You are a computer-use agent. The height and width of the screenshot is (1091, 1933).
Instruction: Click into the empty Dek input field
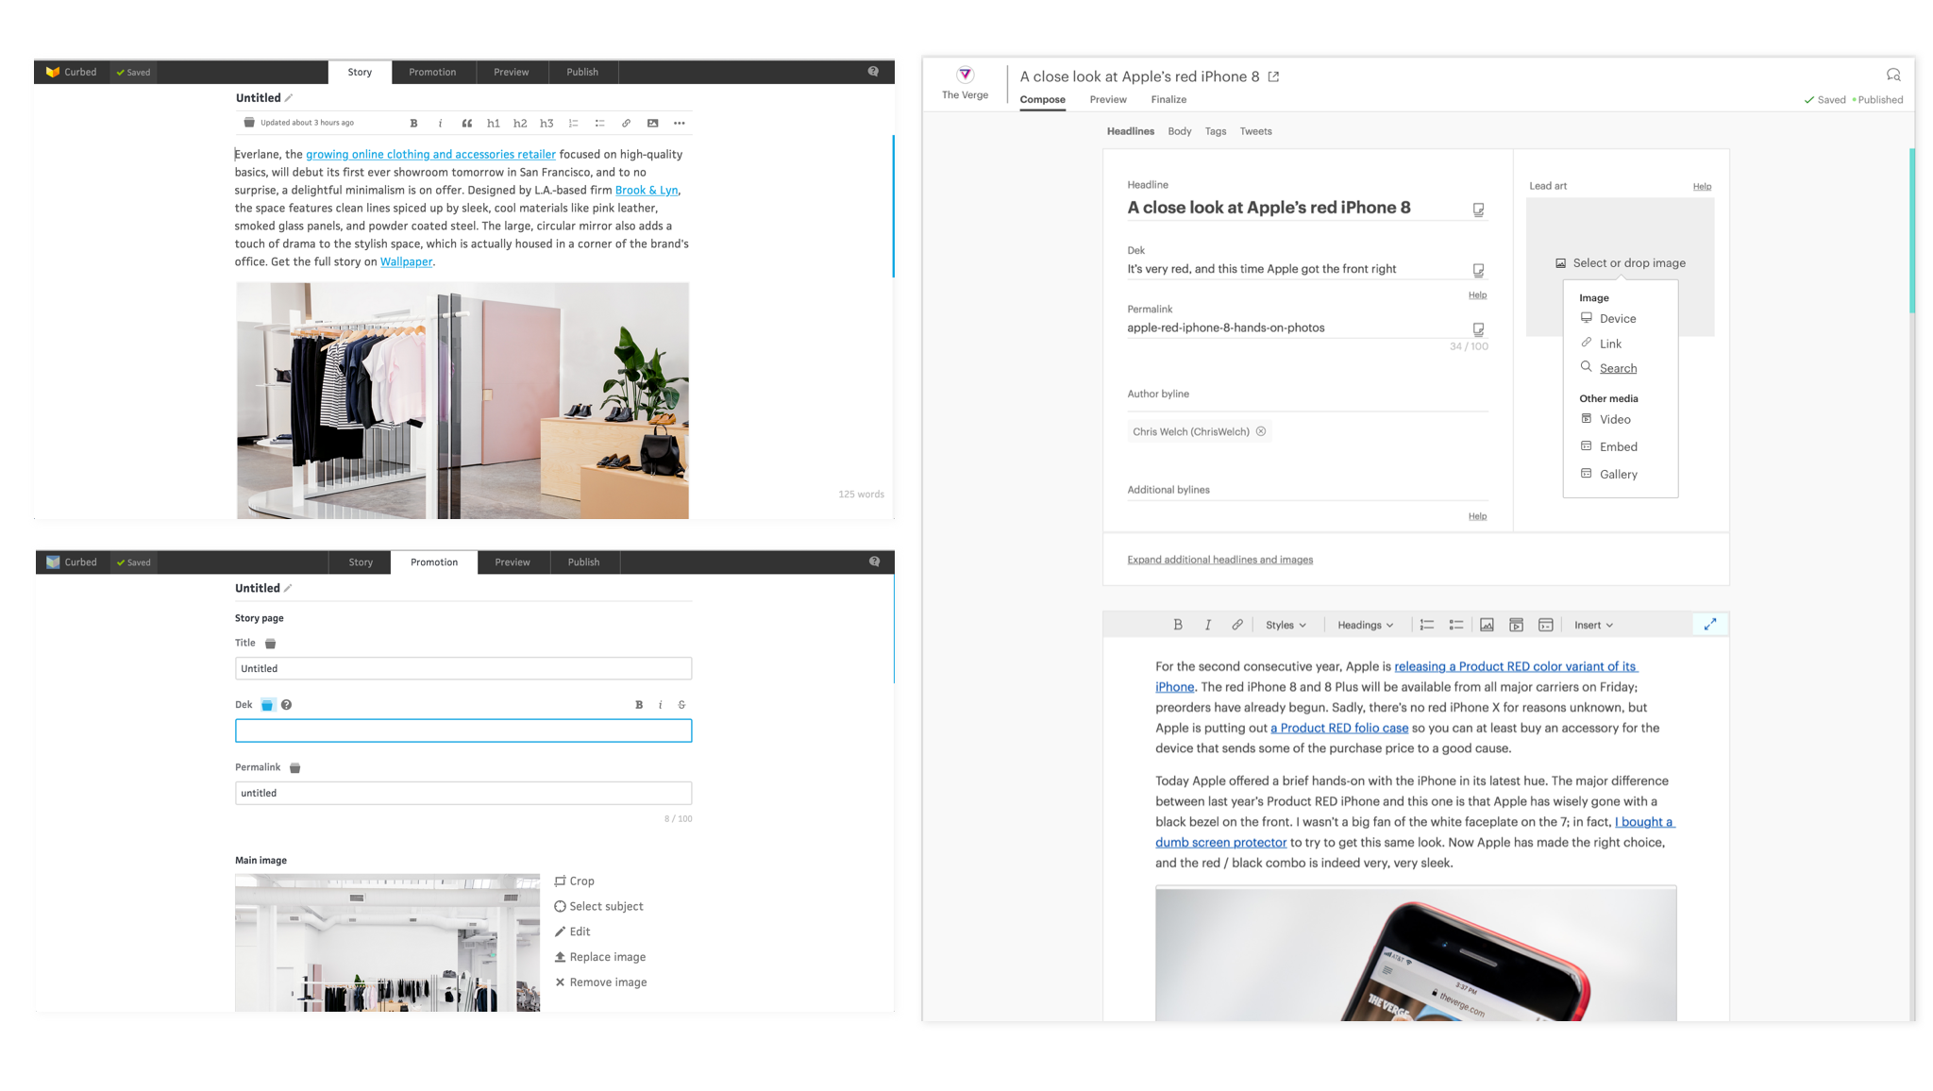(x=463, y=730)
